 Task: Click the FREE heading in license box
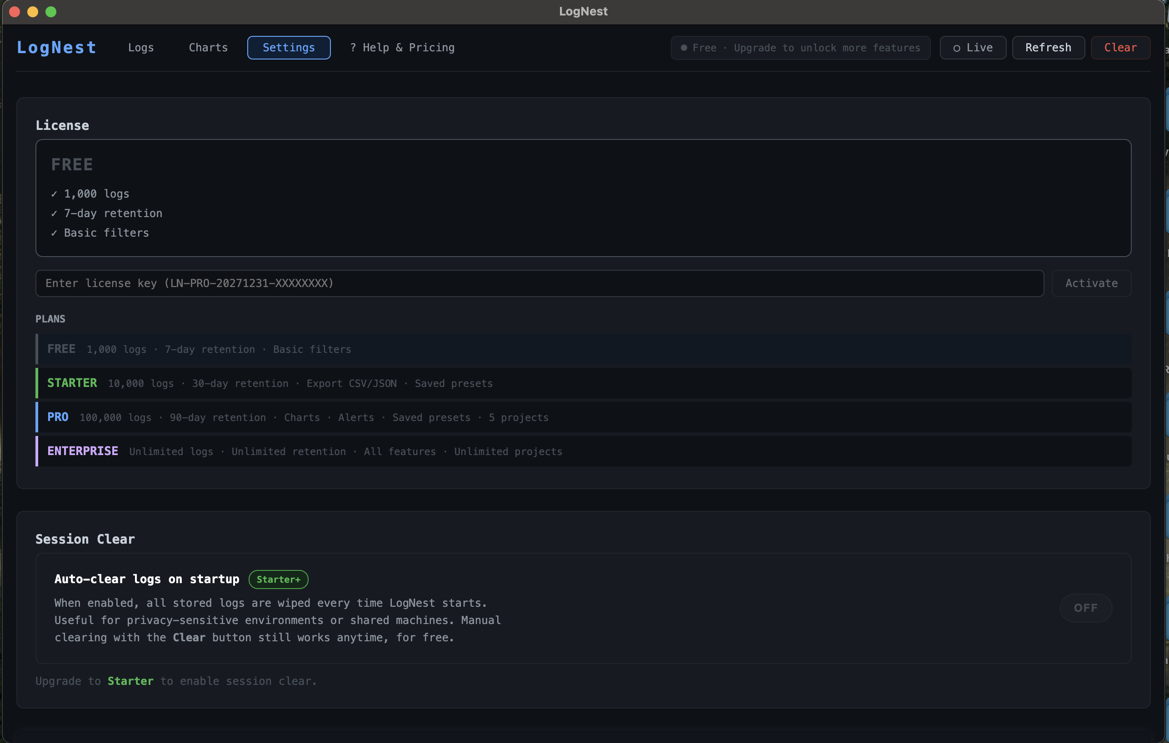[x=72, y=164]
